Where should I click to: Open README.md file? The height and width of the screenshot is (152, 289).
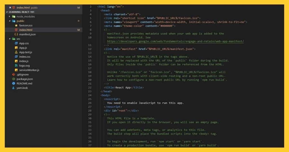coord(24,83)
